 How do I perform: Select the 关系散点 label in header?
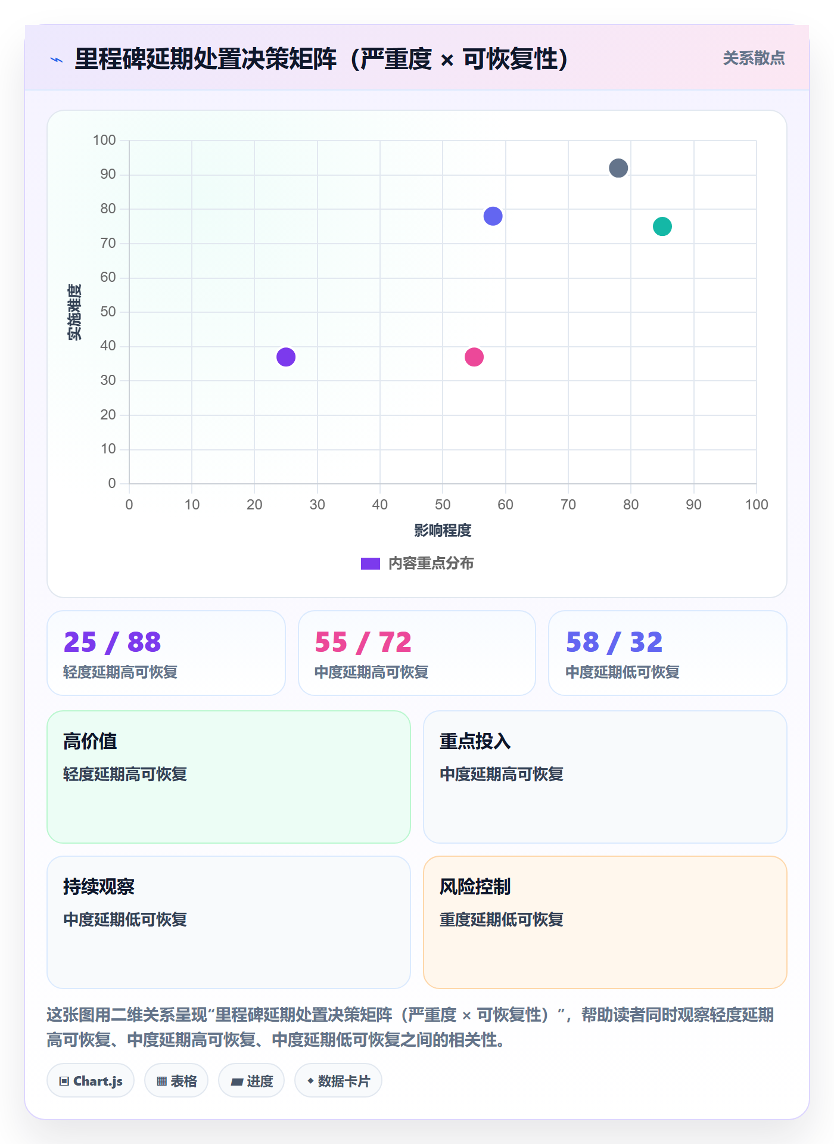coord(754,58)
